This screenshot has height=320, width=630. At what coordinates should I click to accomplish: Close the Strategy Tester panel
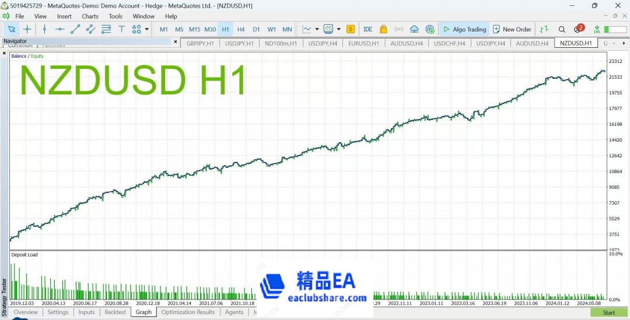click(5, 53)
